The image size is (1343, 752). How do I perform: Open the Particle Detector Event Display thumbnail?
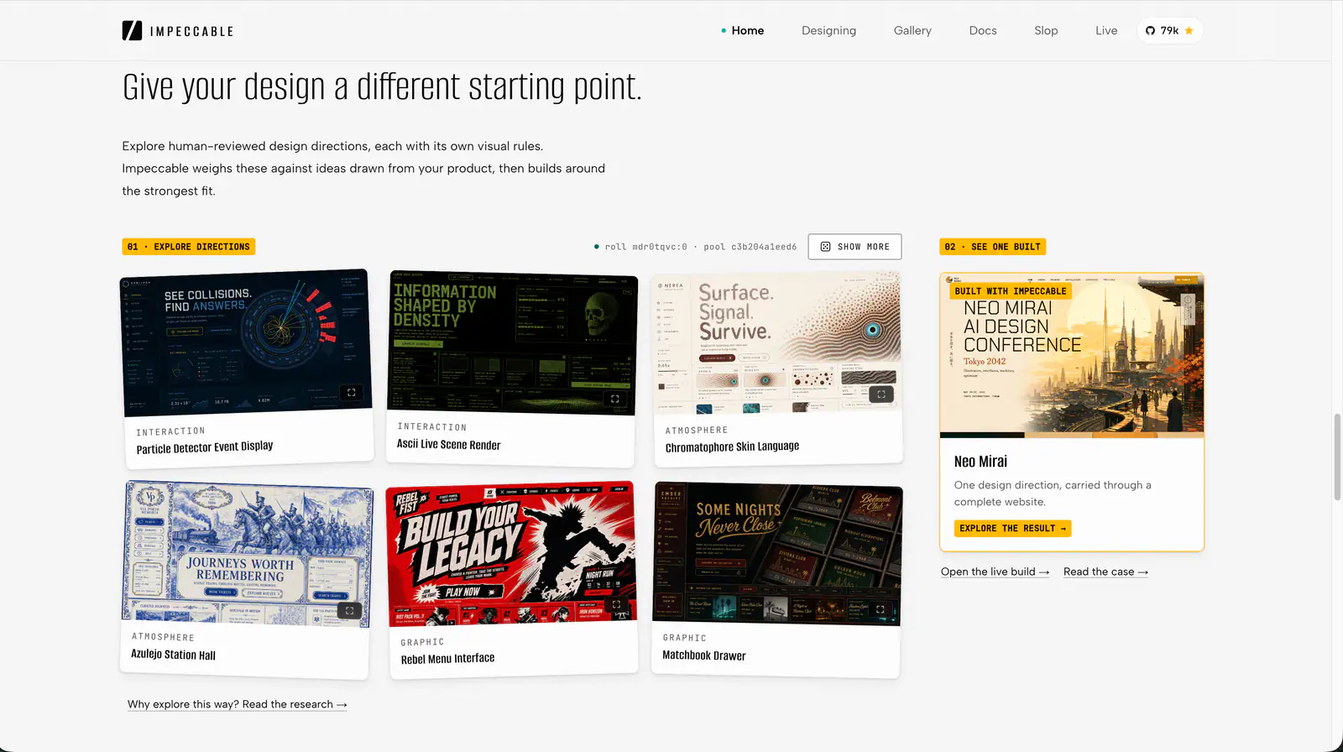[x=247, y=342]
